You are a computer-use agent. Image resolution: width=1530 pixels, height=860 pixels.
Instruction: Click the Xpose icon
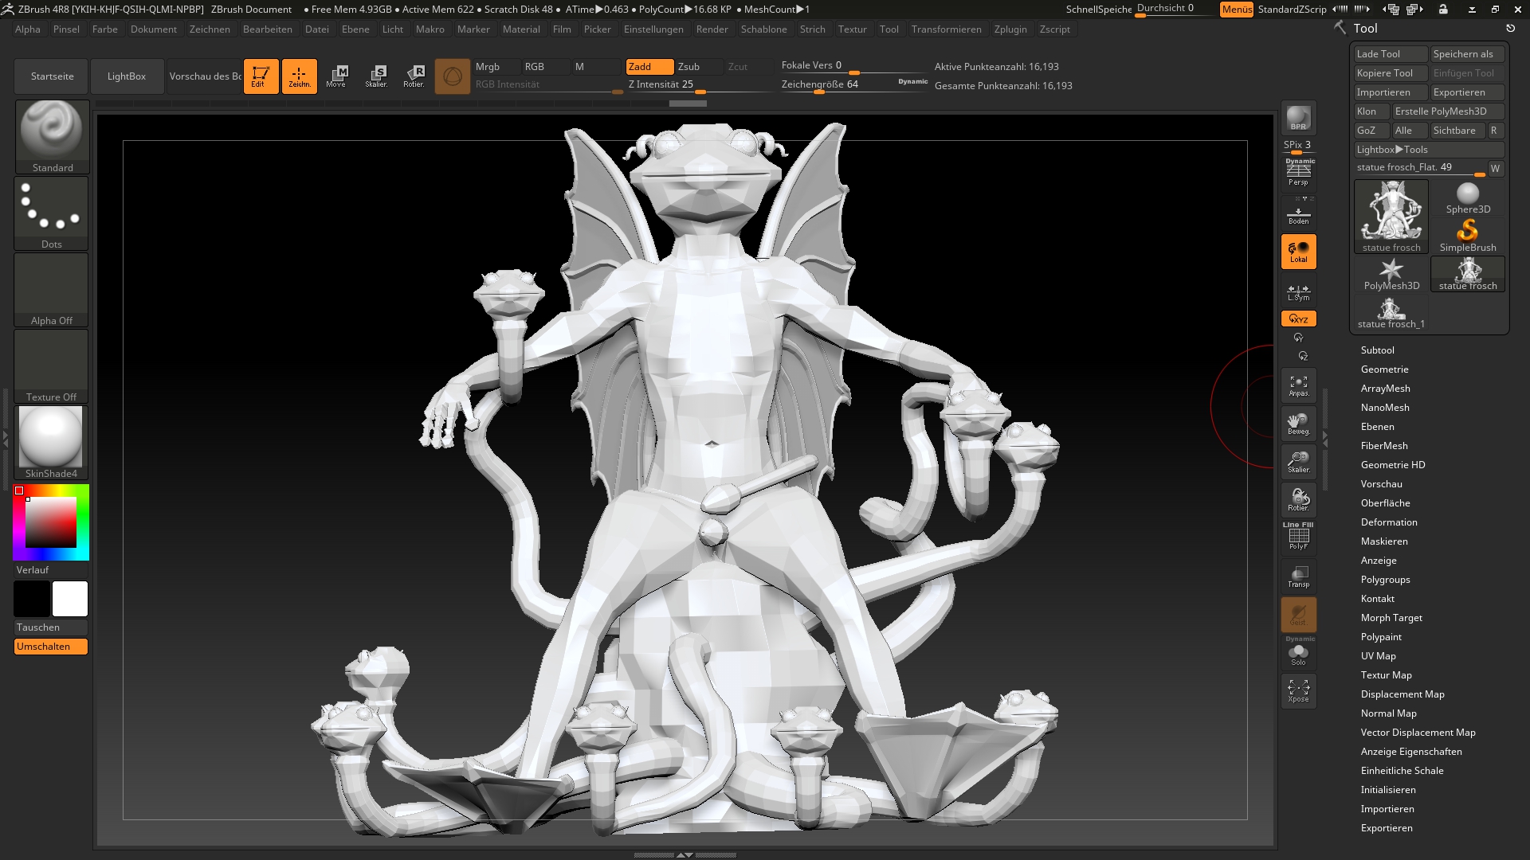[1298, 690]
